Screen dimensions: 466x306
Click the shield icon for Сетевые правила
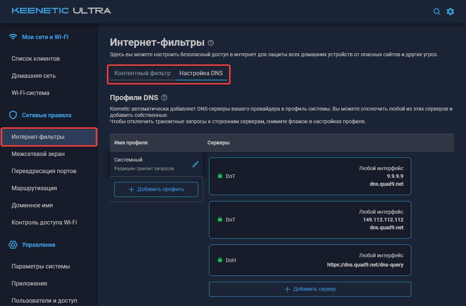point(13,115)
